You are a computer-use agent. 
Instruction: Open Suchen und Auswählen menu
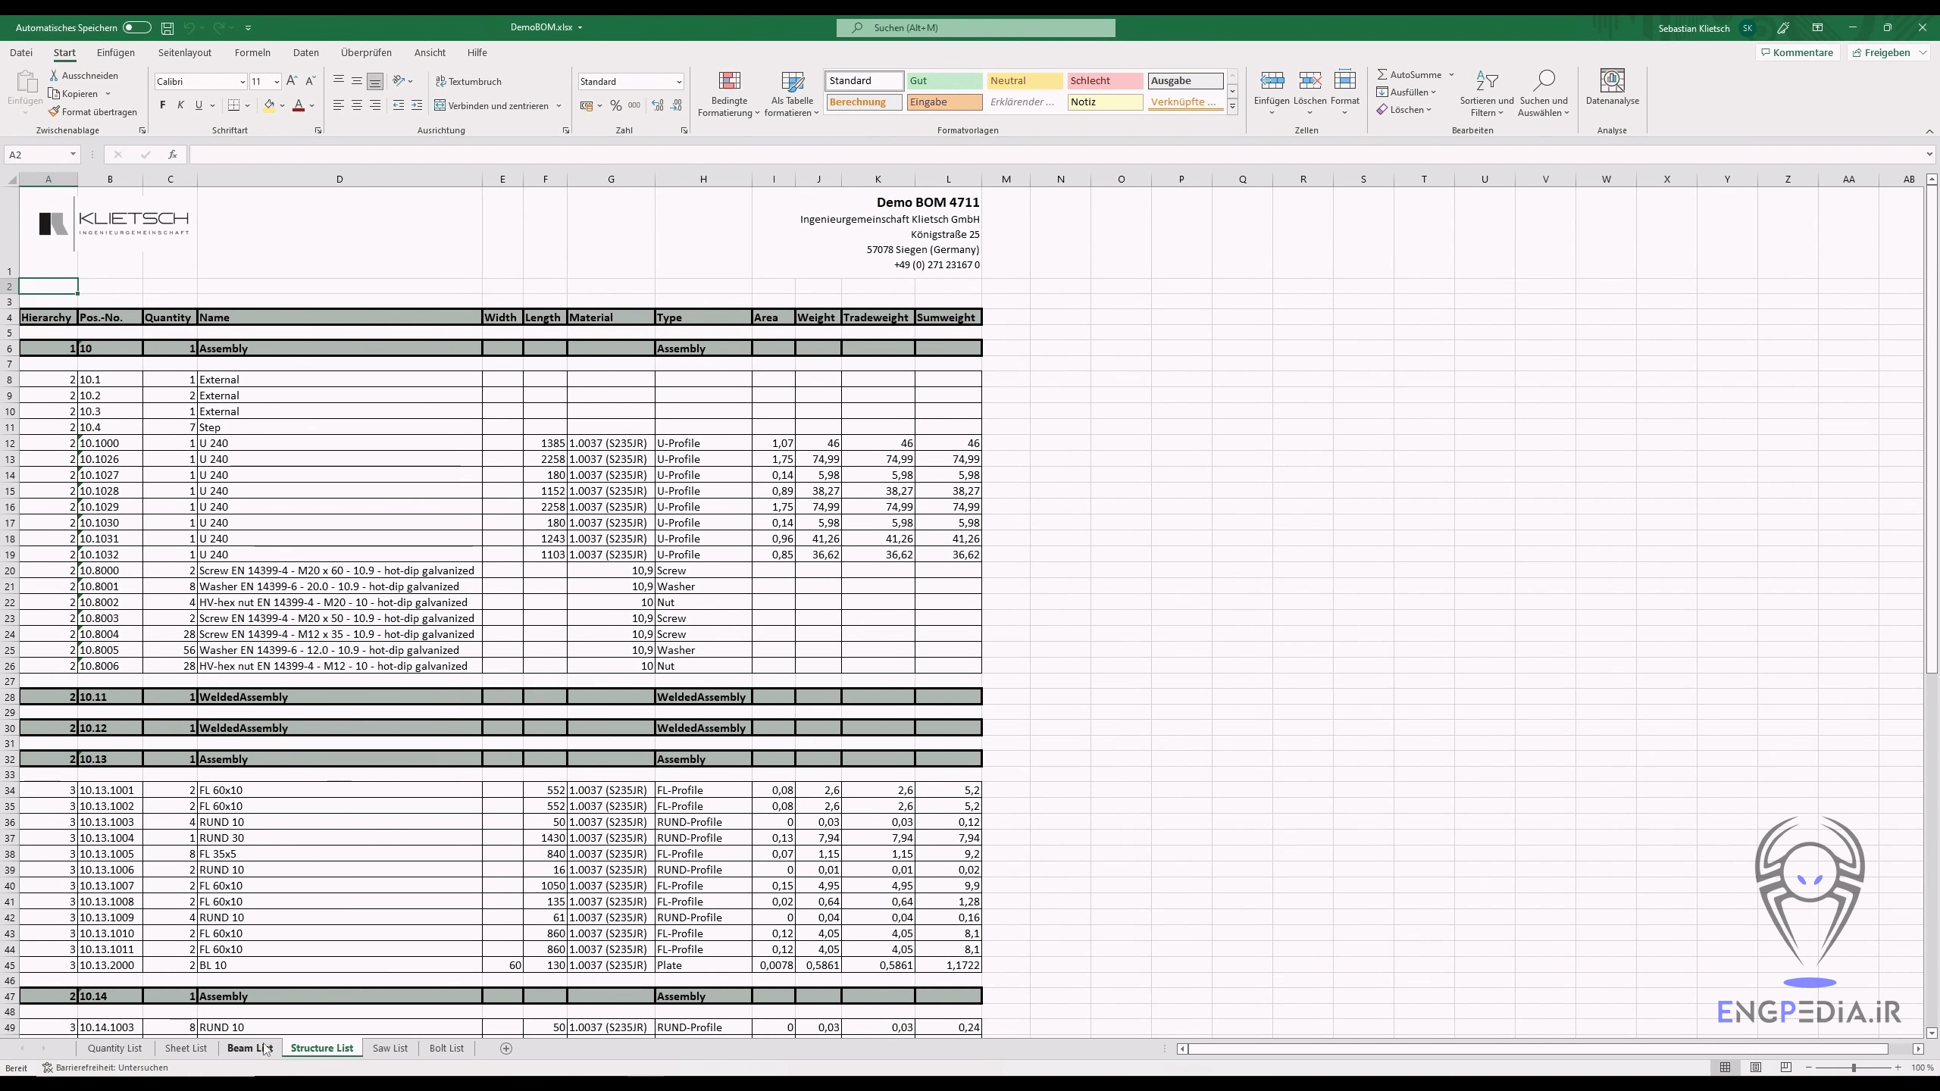pos(1544,94)
